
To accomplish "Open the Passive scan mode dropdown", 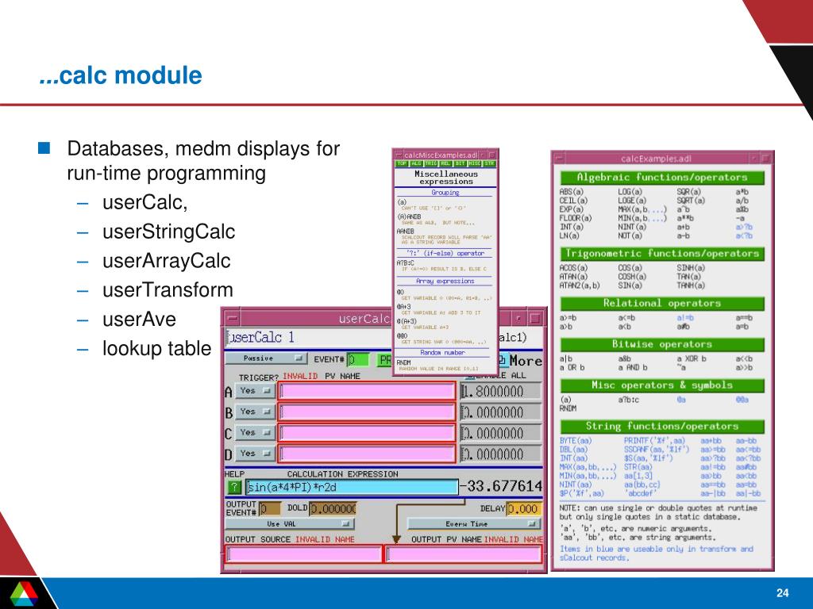I will [x=266, y=358].
